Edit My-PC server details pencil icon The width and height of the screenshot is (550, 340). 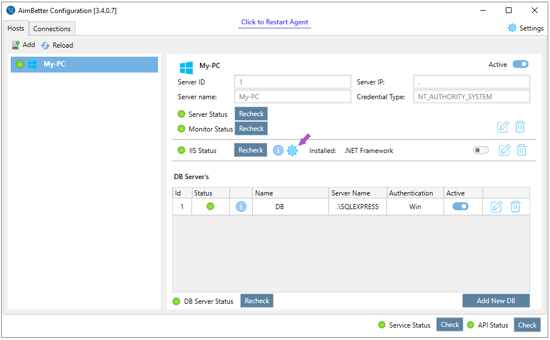[x=502, y=127]
